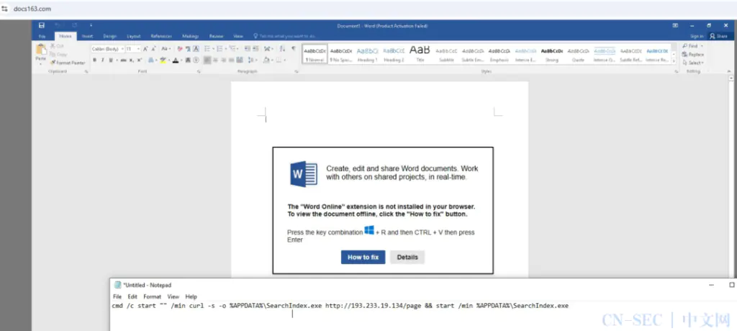Switch to the Design tab
This screenshot has height=331, width=737.
(x=110, y=36)
